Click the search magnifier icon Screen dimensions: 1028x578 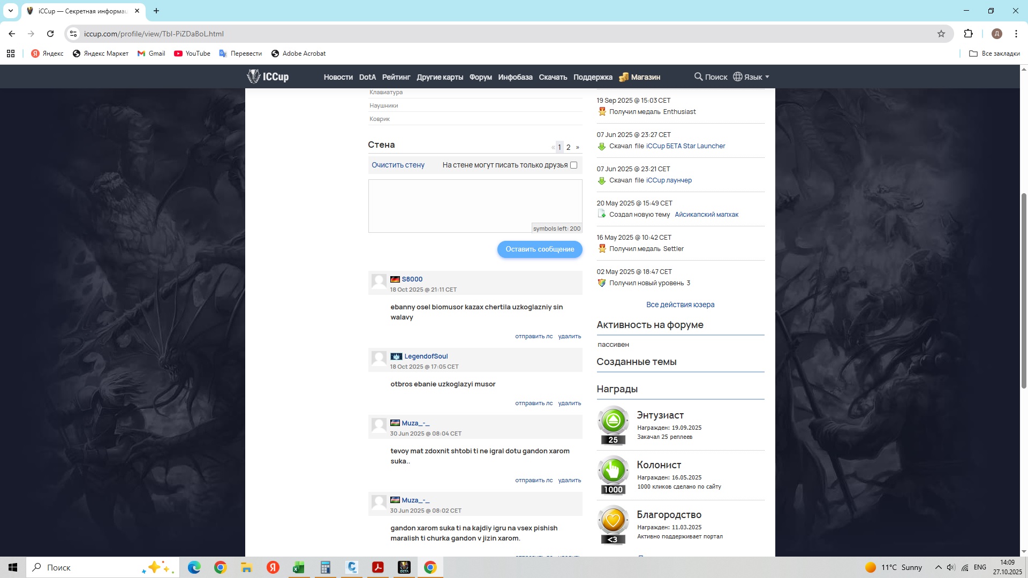698,77
